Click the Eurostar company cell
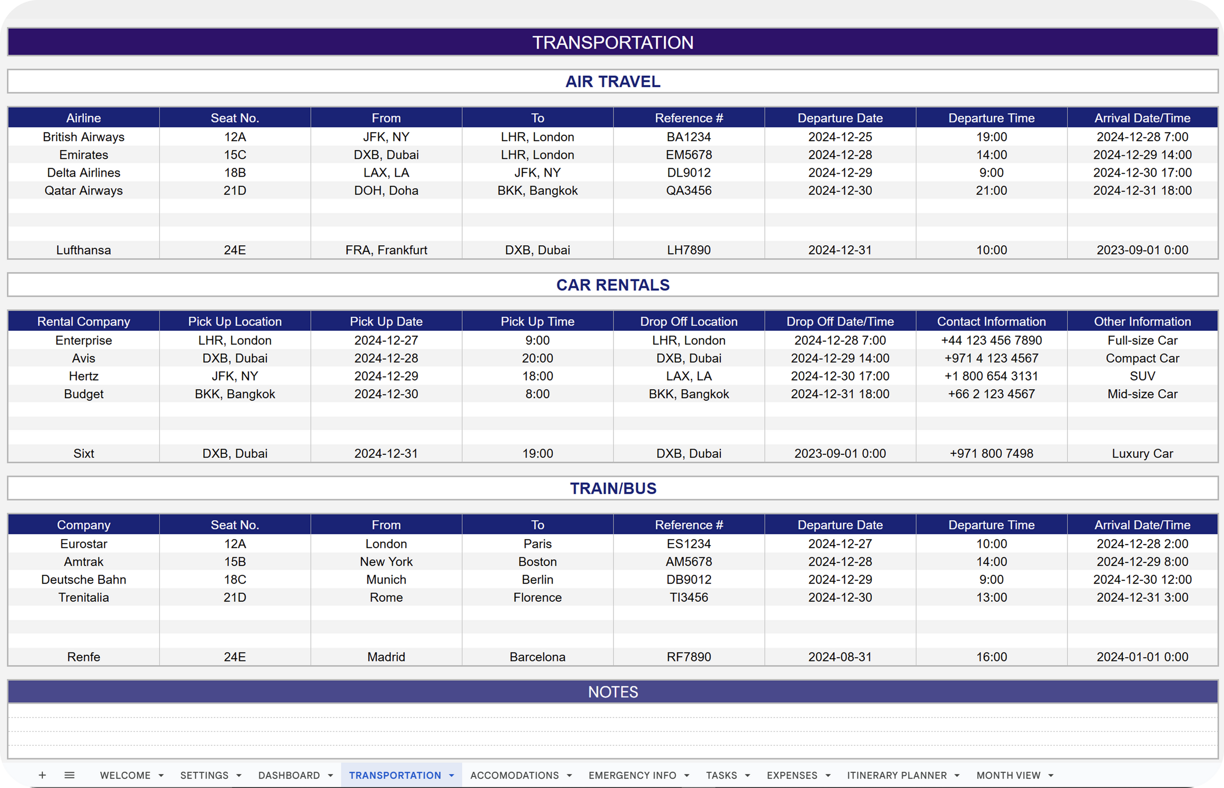The width and height of the screenshot is (1224, 788). 83,544
